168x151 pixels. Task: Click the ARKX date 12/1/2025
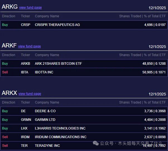point(157,94)
